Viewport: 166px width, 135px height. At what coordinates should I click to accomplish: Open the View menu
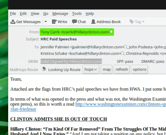[x=35, y=14]
